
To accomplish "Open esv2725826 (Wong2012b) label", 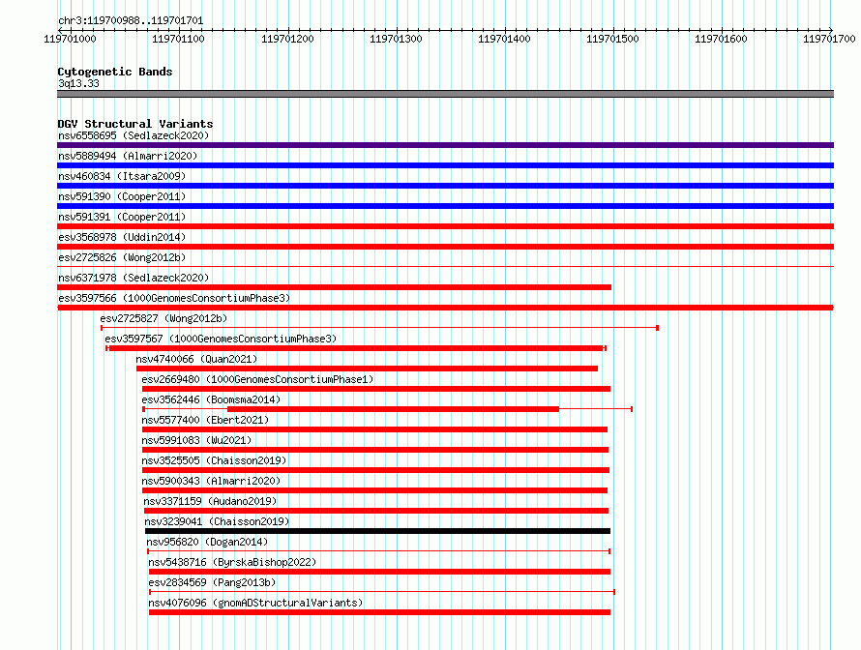I will click(x=122, y=257).
